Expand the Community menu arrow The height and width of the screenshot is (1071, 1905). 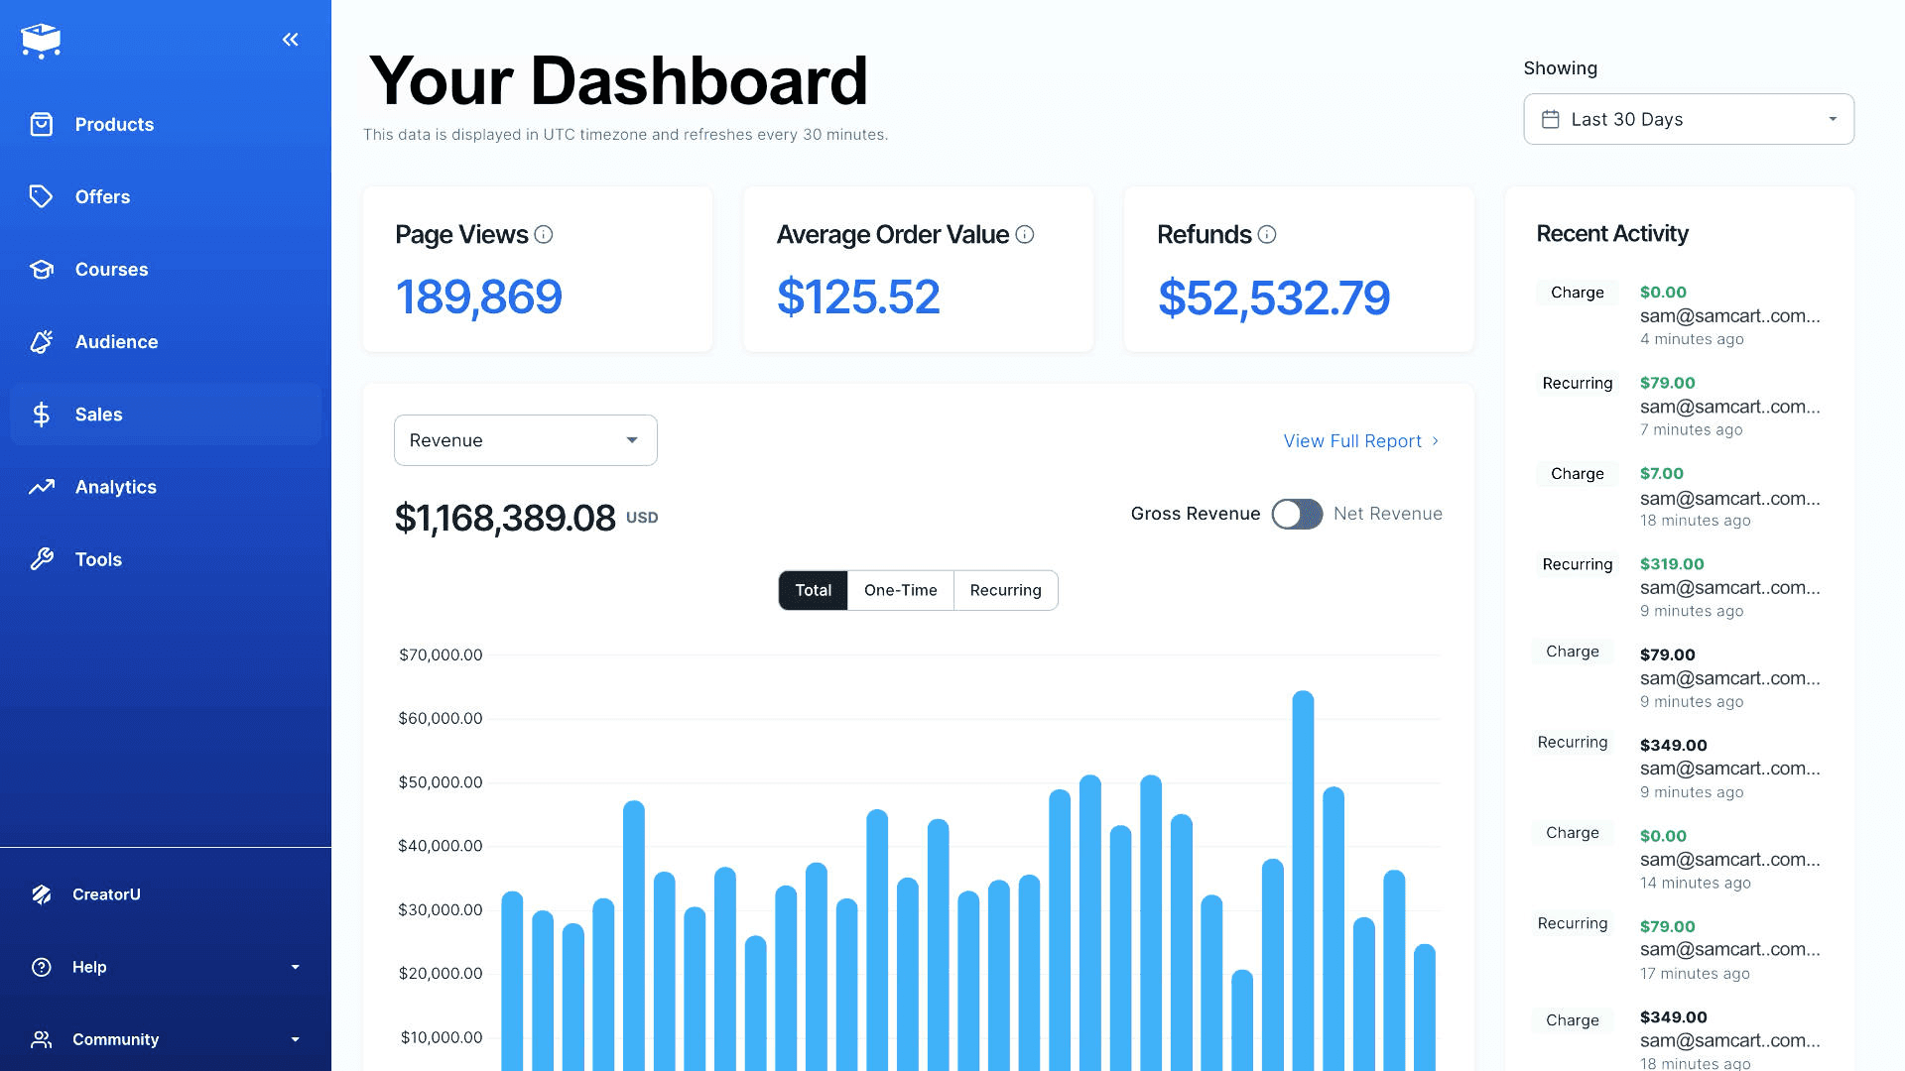[x=295, y=1039]
